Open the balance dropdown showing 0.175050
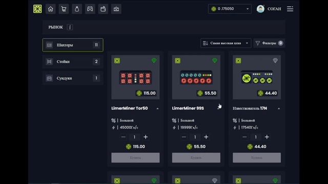Image resolution: width=328 pixels, height=184 pixels. click(230, 9)
